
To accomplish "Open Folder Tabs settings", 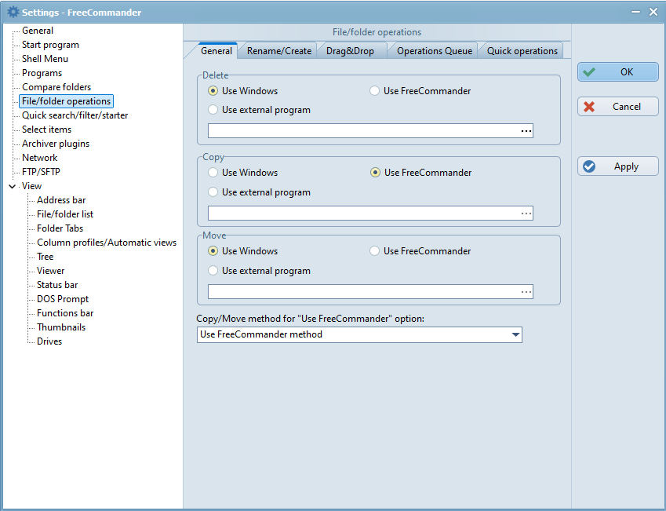I will coord(60,228).
